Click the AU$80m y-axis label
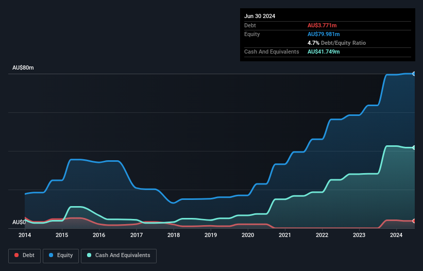 tap(23, 67)
